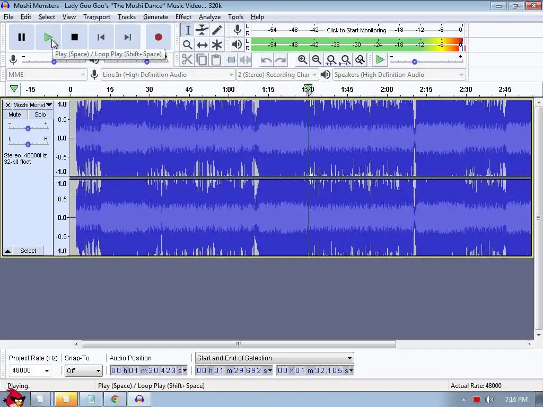The width and height of the screenshot is (543, 407).
Task: Click the track's Select button
Action: (x=28, y=251)
